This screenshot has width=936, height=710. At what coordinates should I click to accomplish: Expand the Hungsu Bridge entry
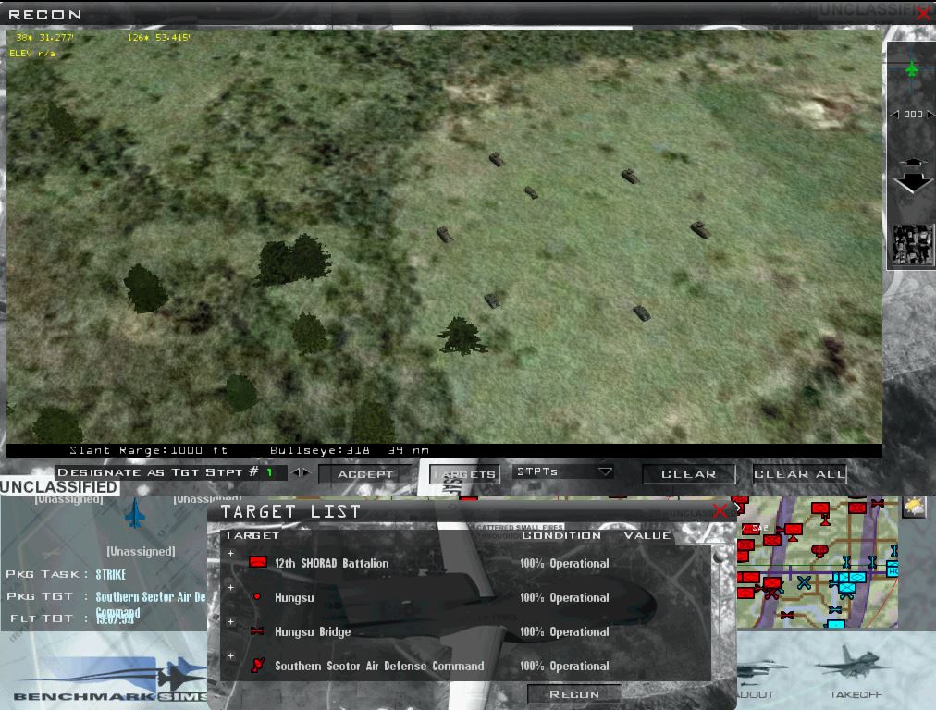point(230,621)
